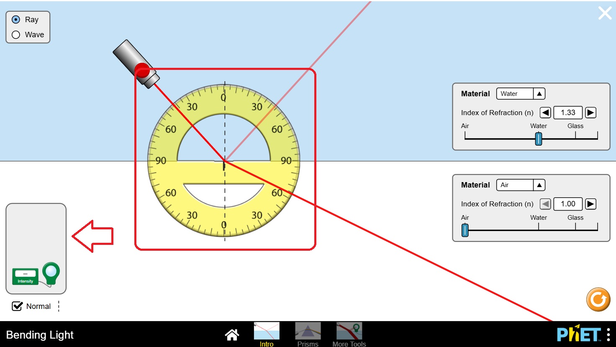Click the yellow protractor tool
The height and width of the screenshot is (347, 616).
point(224,161)
